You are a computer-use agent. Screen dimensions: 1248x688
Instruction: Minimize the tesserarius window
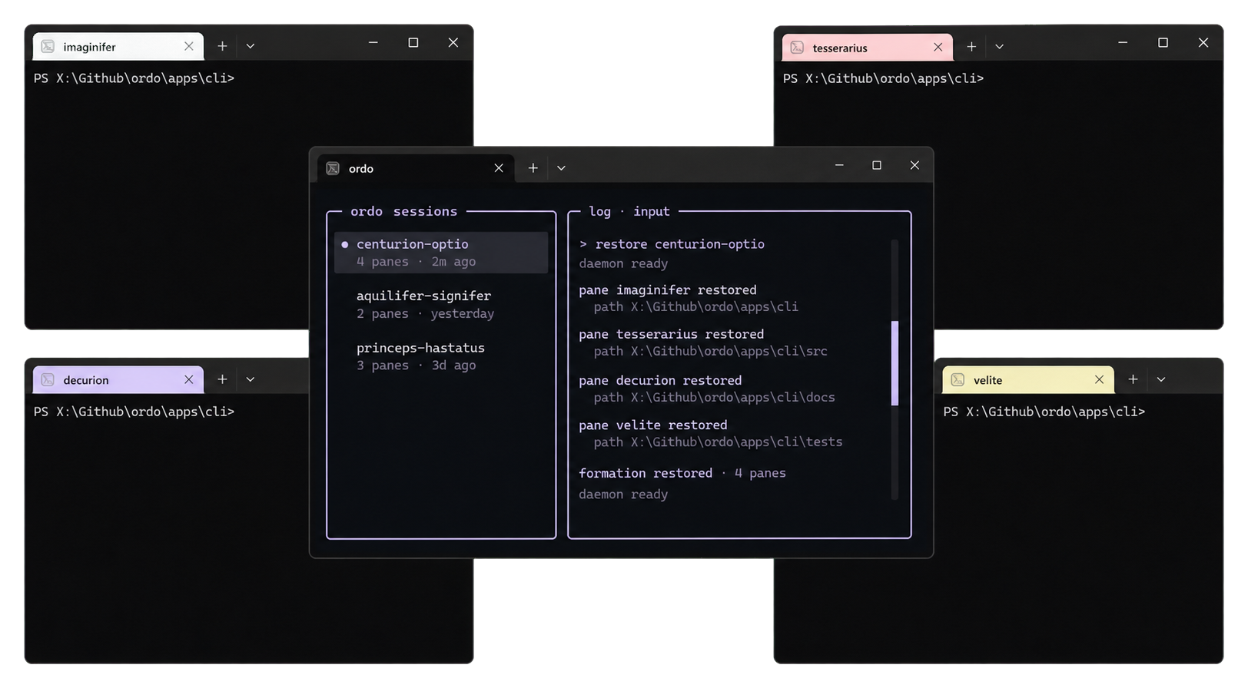1123,42
